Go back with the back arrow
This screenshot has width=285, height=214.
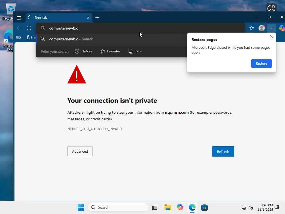coord(19,28)
